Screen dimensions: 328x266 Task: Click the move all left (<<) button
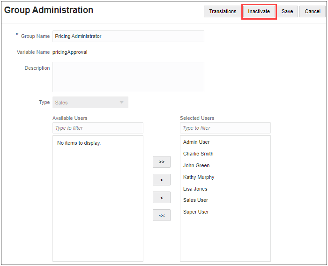pyautogui.click(x=162, y=215)
